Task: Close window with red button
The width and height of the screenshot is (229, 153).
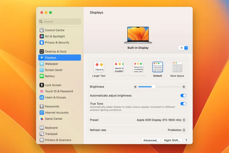Action: [42, 12]
